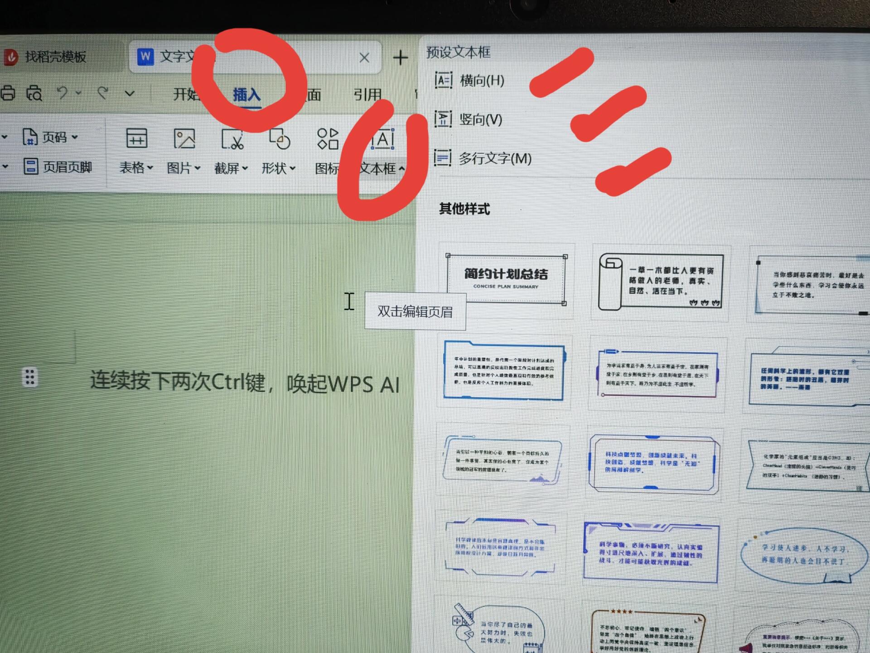Click the Undo arrow icon
870x653 pixels.
coord(63,93)
